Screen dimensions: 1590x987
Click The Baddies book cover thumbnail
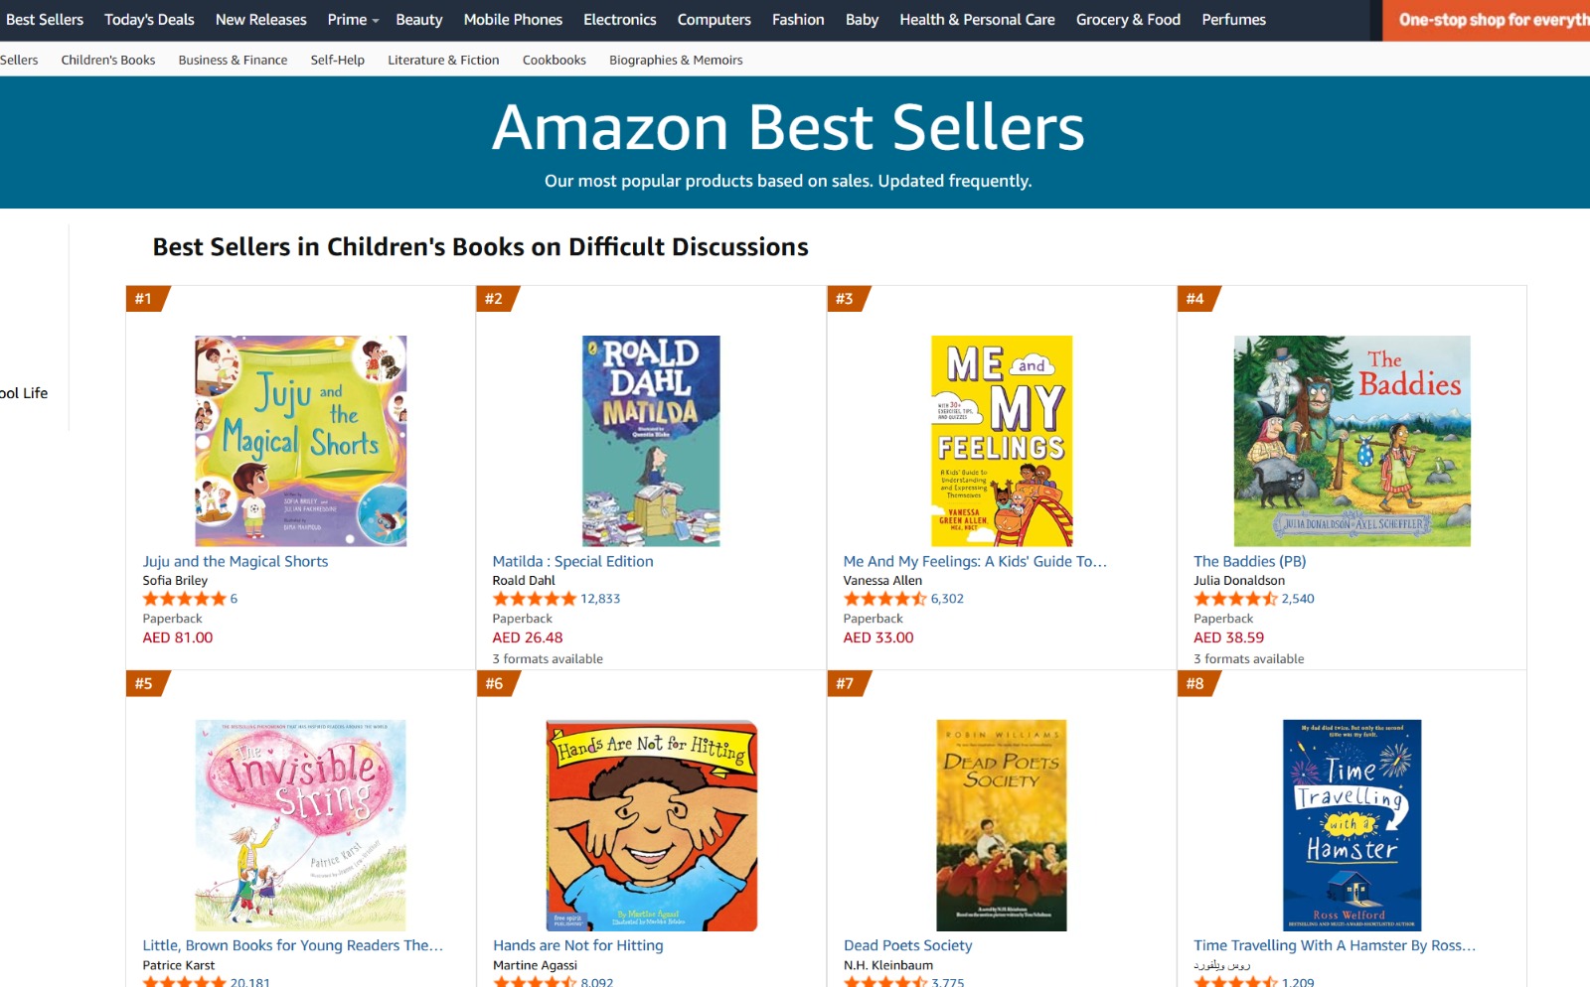1351,441
